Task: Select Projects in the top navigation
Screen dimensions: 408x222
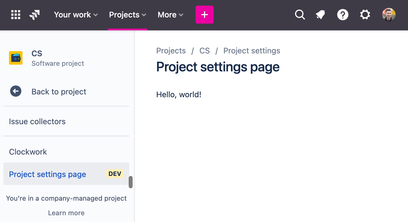Action: [124, 15]
